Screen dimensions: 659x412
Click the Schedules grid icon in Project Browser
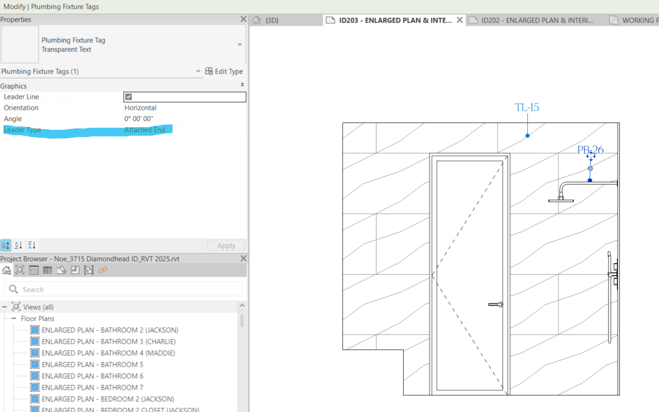(x=47, y=270)
